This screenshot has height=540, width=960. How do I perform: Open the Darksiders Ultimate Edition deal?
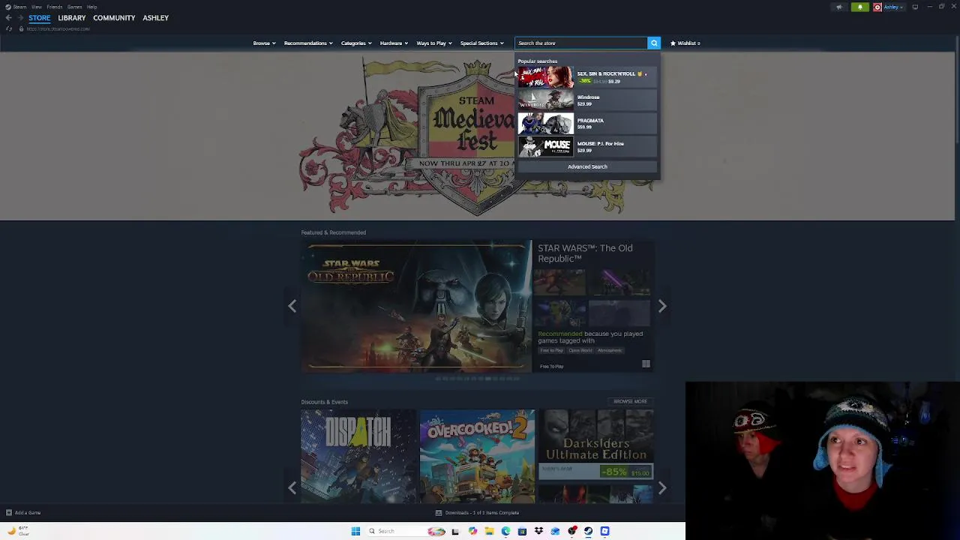(x=596, y=444)
